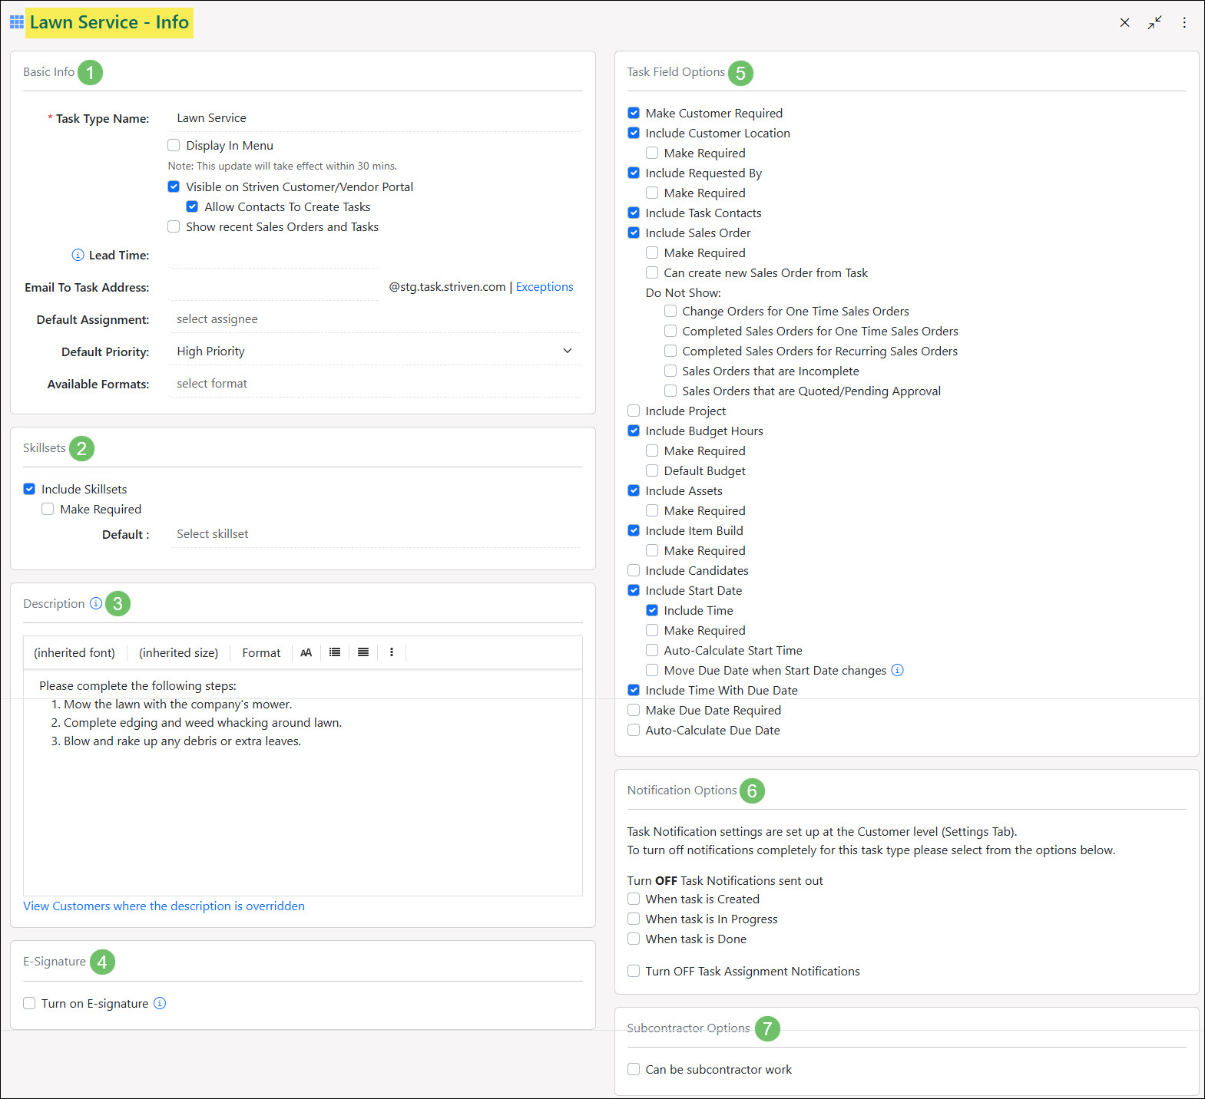Screen dimensions: 1205x1099
Task: Enable Include Candidates checkbox
Action: pos(634,570)
